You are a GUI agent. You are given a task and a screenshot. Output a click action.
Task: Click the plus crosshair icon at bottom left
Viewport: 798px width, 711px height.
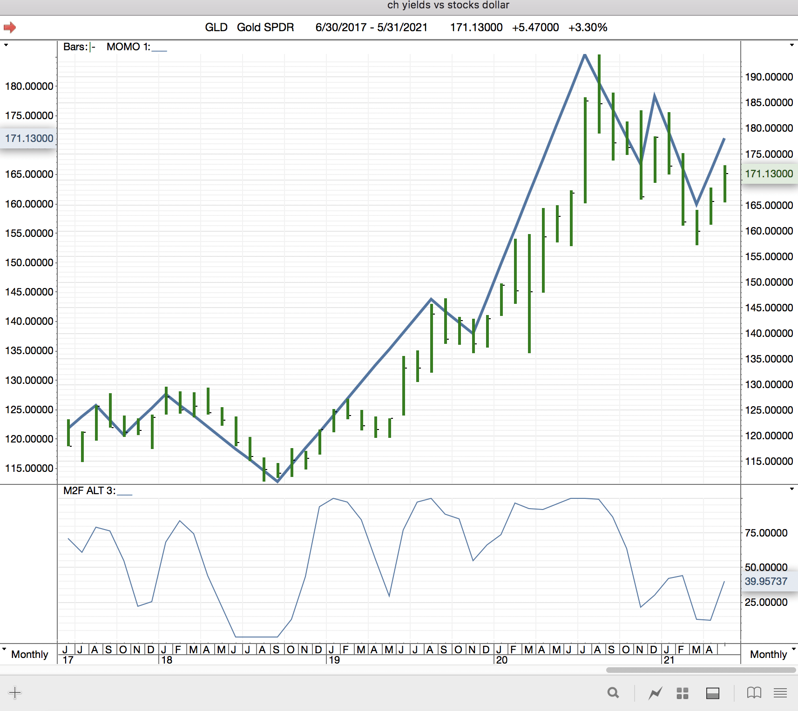pos(15,693)
